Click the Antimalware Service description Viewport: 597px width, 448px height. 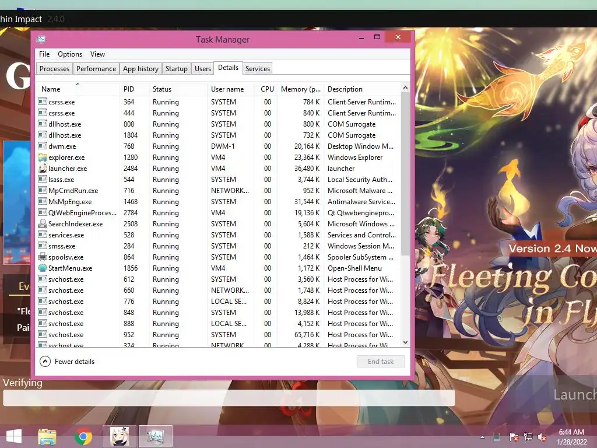click(361, 201)
